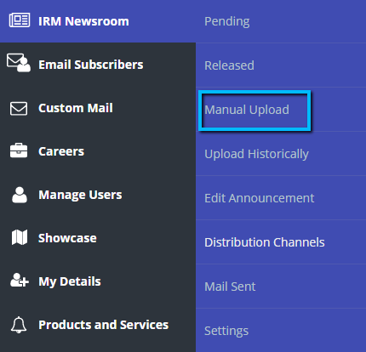Viewport: 366px width, 352px height.
Task: Select the IRM Newsroom sidebar label
Action: click(83, 21)
